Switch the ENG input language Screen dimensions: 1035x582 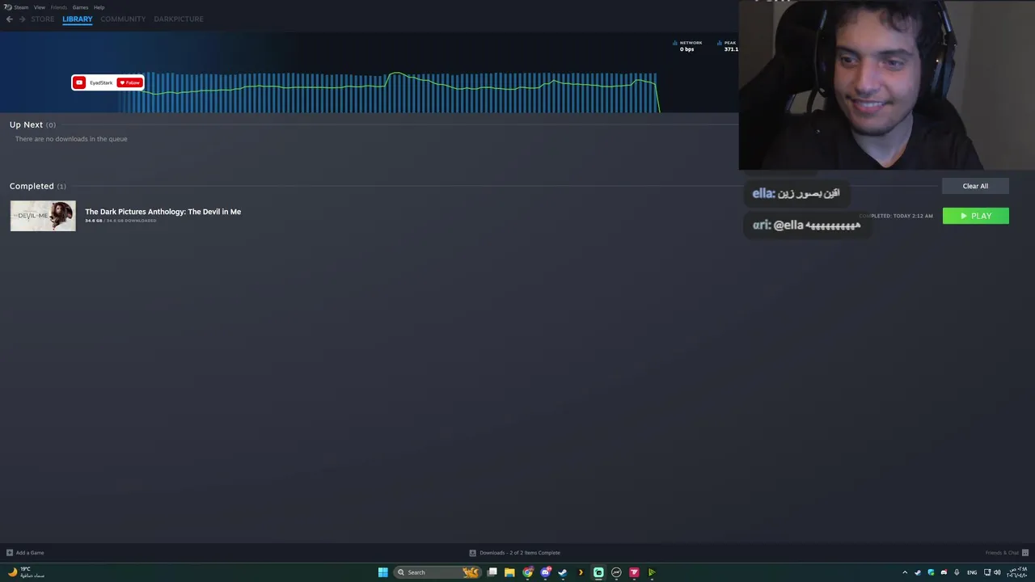pyautogui.click(x=972, y=572)
